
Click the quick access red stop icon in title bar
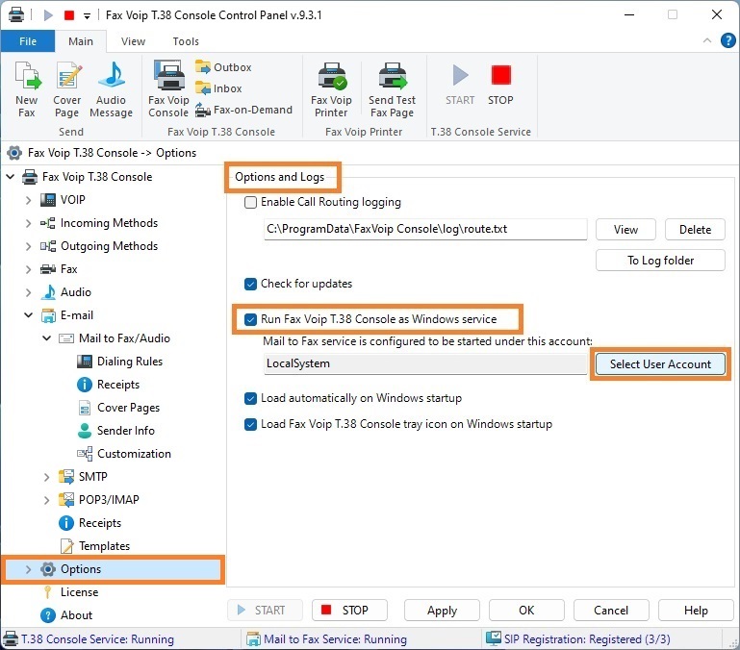coord(69,15)
